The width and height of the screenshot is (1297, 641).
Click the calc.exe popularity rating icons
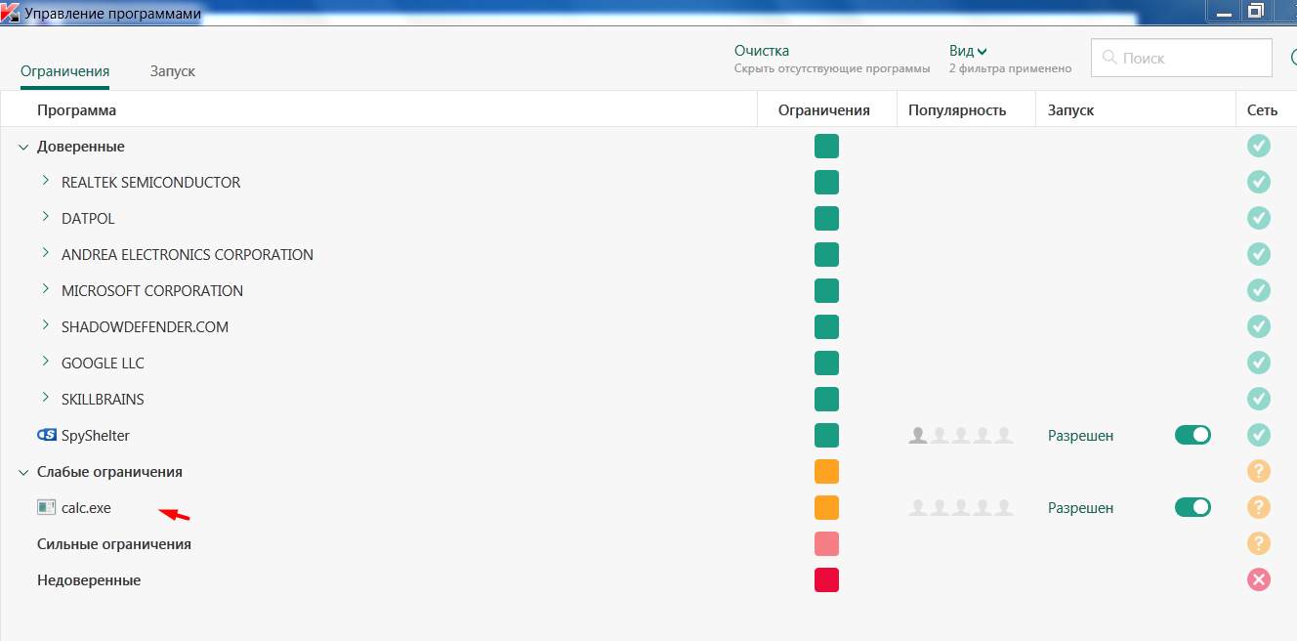[961, 507]
